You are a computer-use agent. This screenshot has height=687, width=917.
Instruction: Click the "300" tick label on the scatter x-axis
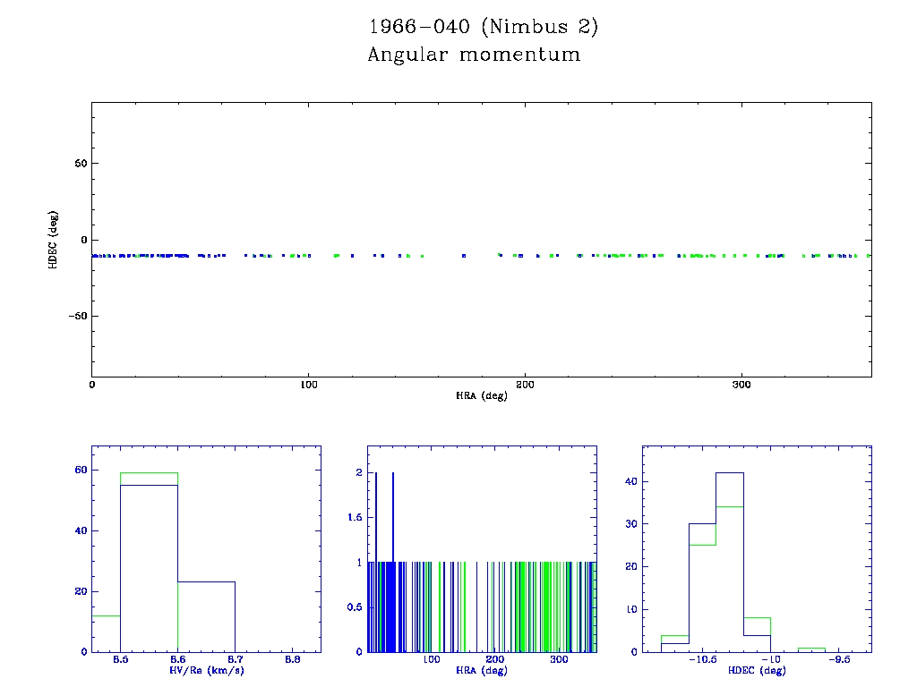pyautogui.click(x=741, y=385)
